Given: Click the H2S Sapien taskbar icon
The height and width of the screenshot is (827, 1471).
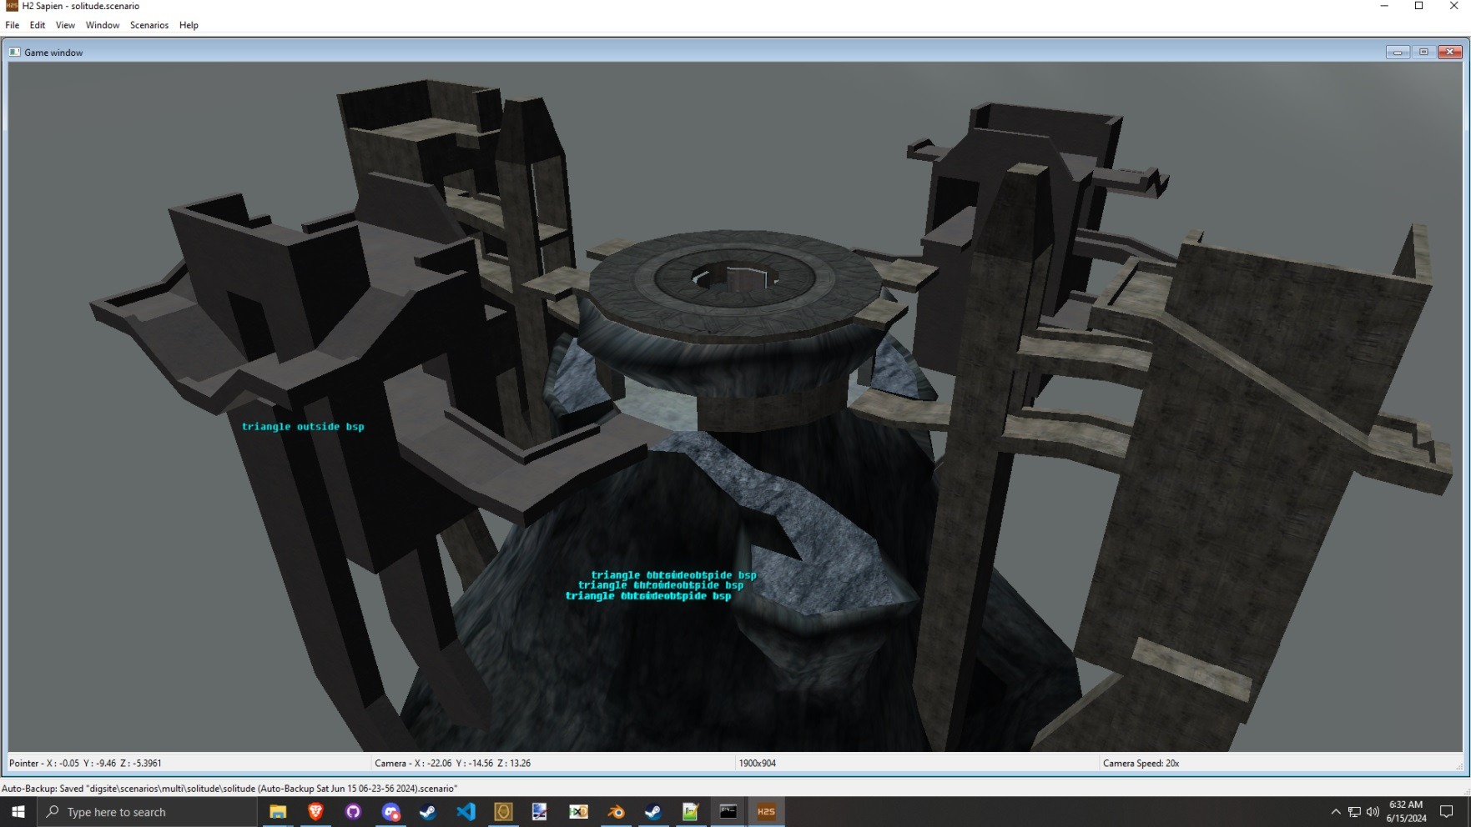Looking at the screenshot, I should [x=765, y=811].
